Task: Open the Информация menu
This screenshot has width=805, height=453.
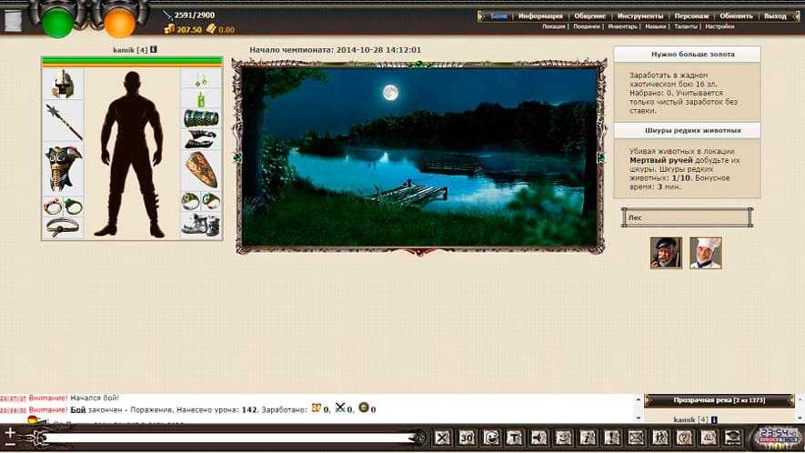Action: click(x=540, y=16)
